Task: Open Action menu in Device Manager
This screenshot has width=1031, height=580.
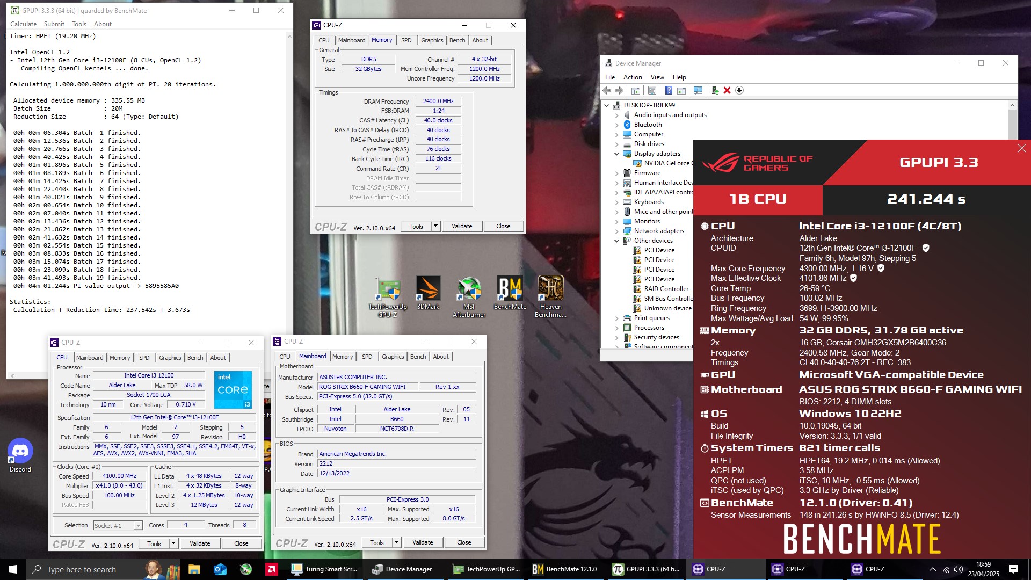Action: coord(633,77)
